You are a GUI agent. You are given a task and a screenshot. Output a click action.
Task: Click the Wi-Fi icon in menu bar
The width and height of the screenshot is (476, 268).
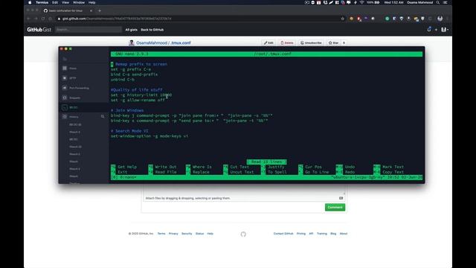361,2
